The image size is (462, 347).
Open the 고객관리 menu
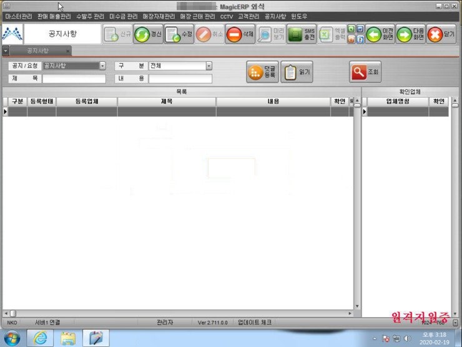(x=248, y=16)
